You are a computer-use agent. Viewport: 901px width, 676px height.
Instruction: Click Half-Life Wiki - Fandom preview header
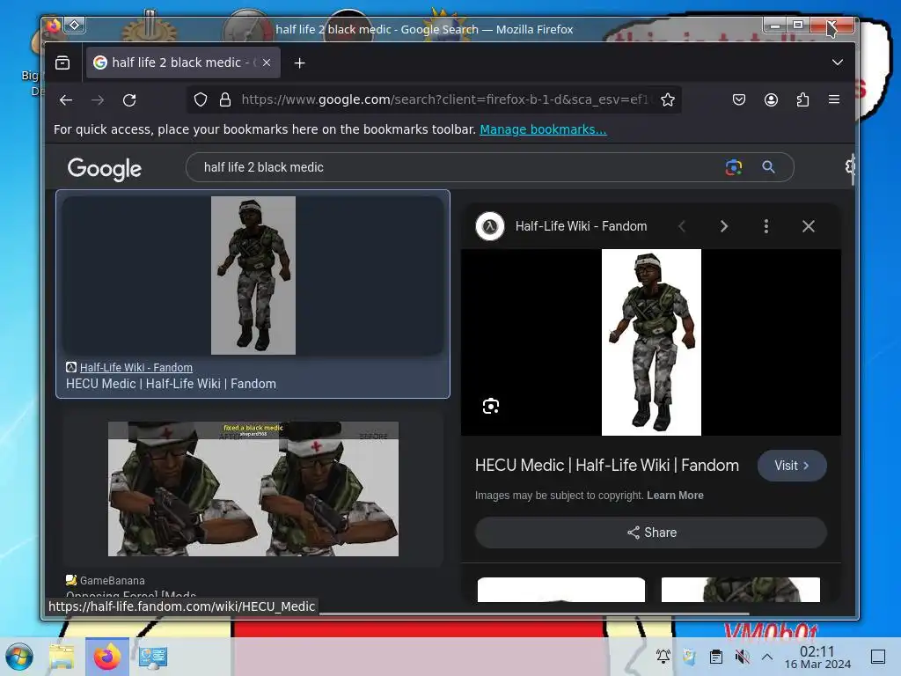coord(581,226)
